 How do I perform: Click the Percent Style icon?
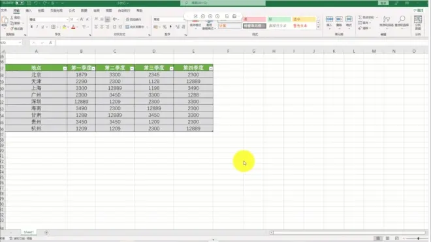[165, 27]
